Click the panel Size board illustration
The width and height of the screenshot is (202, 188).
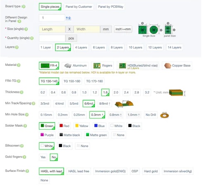point(168,30)
